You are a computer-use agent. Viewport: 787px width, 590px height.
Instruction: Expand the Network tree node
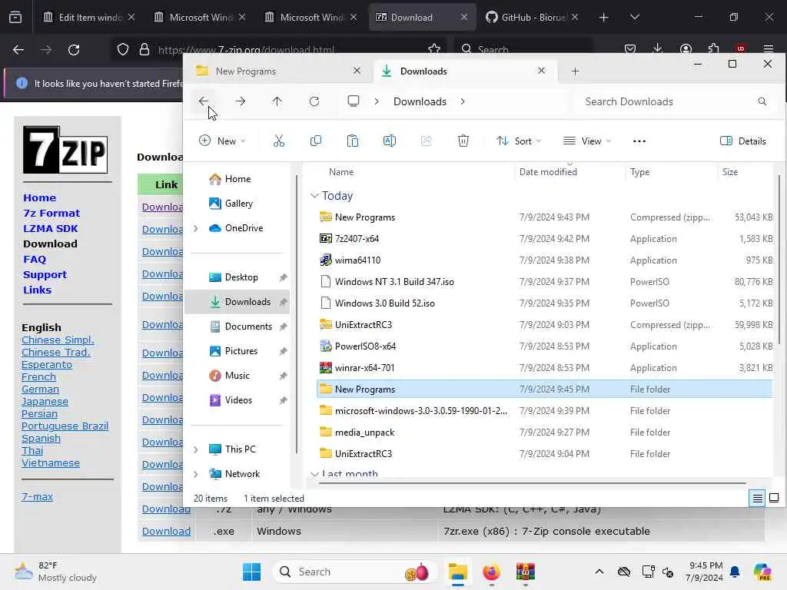(196, 474)
